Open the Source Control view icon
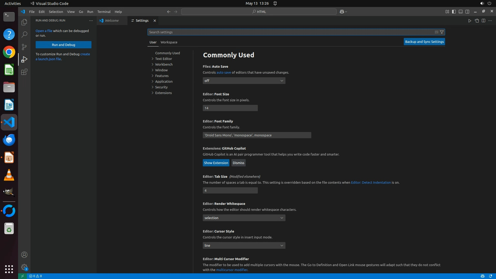Screen dimensions: 496x279 24,47
